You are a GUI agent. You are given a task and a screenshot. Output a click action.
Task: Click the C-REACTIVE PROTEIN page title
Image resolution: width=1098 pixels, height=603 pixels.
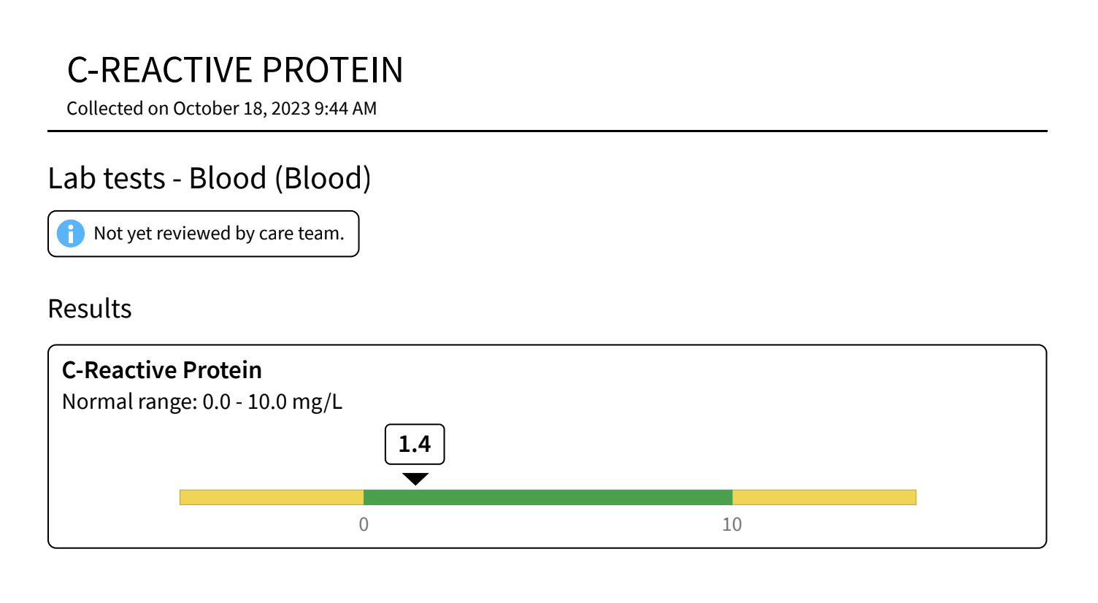(x=235, y=70)
